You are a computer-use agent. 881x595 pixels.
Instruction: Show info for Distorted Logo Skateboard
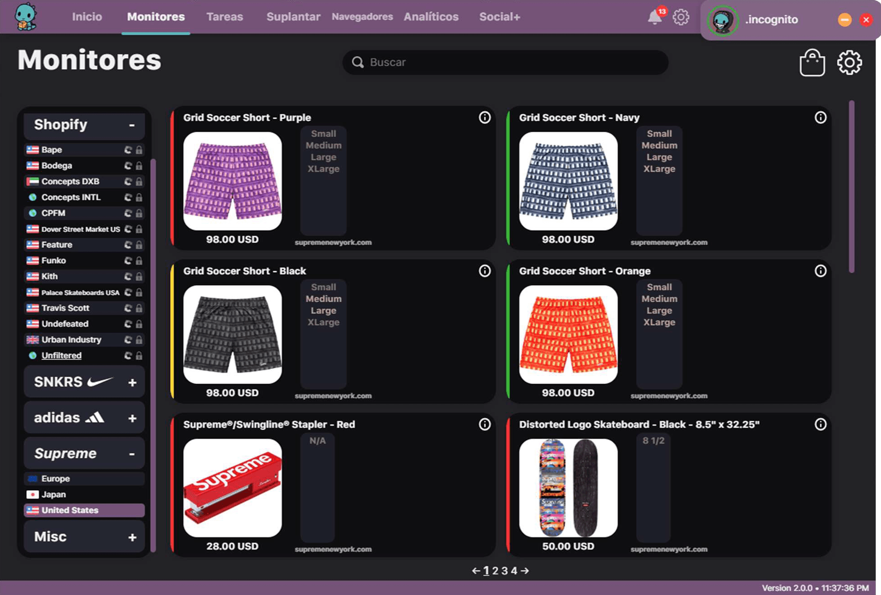pos(820,424)
